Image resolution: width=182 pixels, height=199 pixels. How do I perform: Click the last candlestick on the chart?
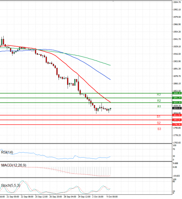110,108
